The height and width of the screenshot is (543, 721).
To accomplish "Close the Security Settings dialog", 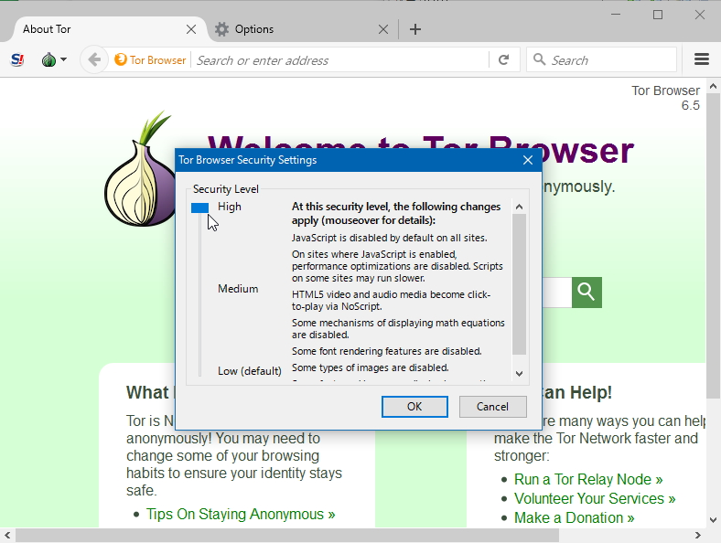I will (x=528, y=160).
